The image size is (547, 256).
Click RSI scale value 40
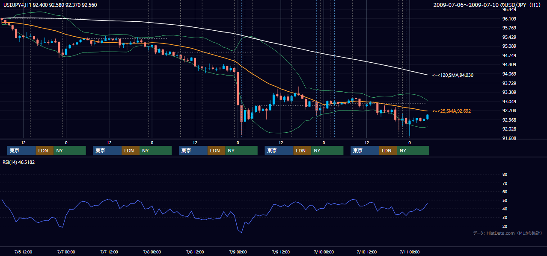(x=505, y=209)
